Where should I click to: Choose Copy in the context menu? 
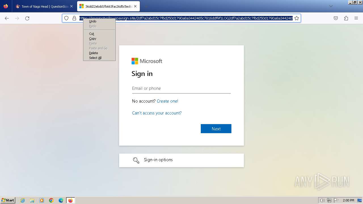[x=99, y=39]
